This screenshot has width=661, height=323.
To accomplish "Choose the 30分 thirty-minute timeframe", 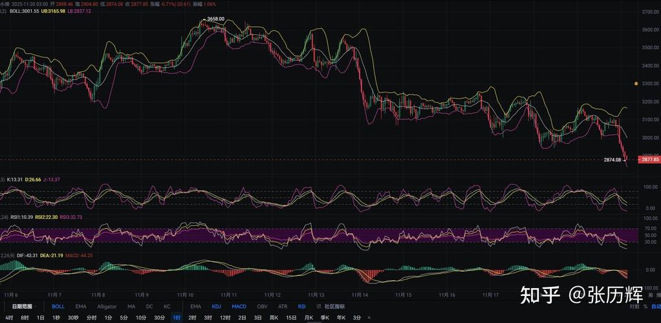I will click(159, 318).
